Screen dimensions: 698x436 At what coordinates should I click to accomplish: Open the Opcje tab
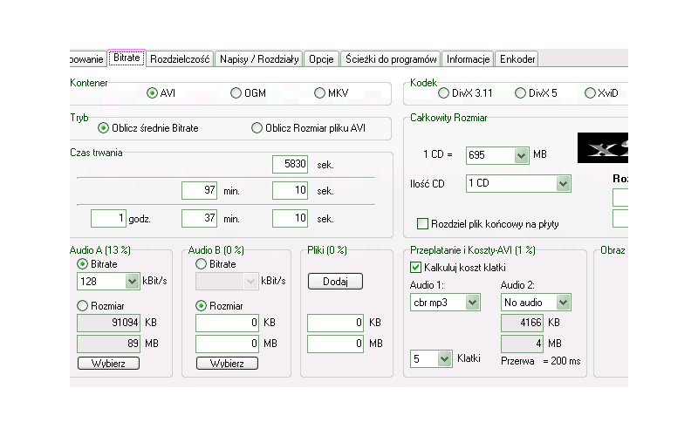point(321,59)
